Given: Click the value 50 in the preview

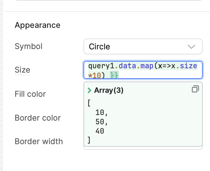Looking at the screenshot, I should (100, 122).
